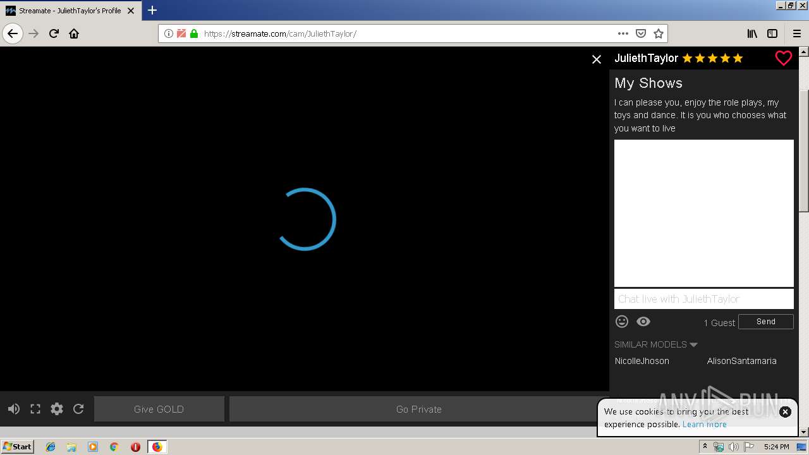Image resolution: width=809 pixels, height=455 pixels.
Task: Collapse the SIMILAR MODELS section
Action: click(x=656, y=344)
